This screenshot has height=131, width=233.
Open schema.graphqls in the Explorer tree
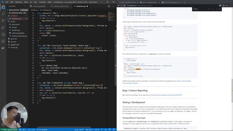point(18,33)
